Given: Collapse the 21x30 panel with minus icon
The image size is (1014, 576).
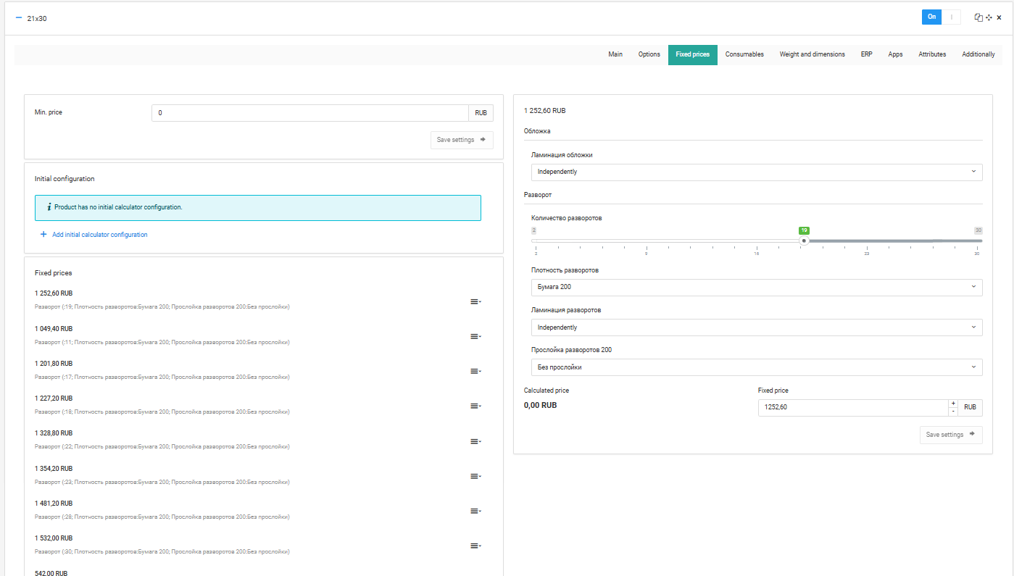Looking at the screenshot, I should [19, 17].
